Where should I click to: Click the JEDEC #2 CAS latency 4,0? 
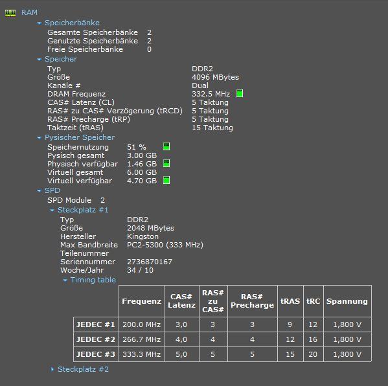[x=182, y=339]
